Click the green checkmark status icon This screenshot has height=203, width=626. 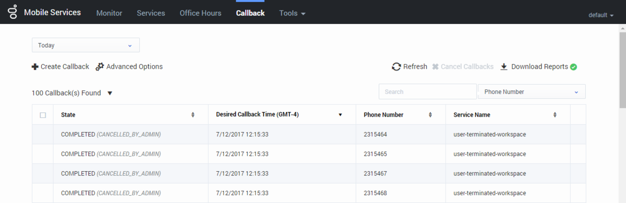tap(573, 67)
